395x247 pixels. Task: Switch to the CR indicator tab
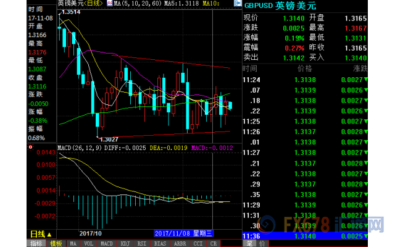click(x=214, y=243)
